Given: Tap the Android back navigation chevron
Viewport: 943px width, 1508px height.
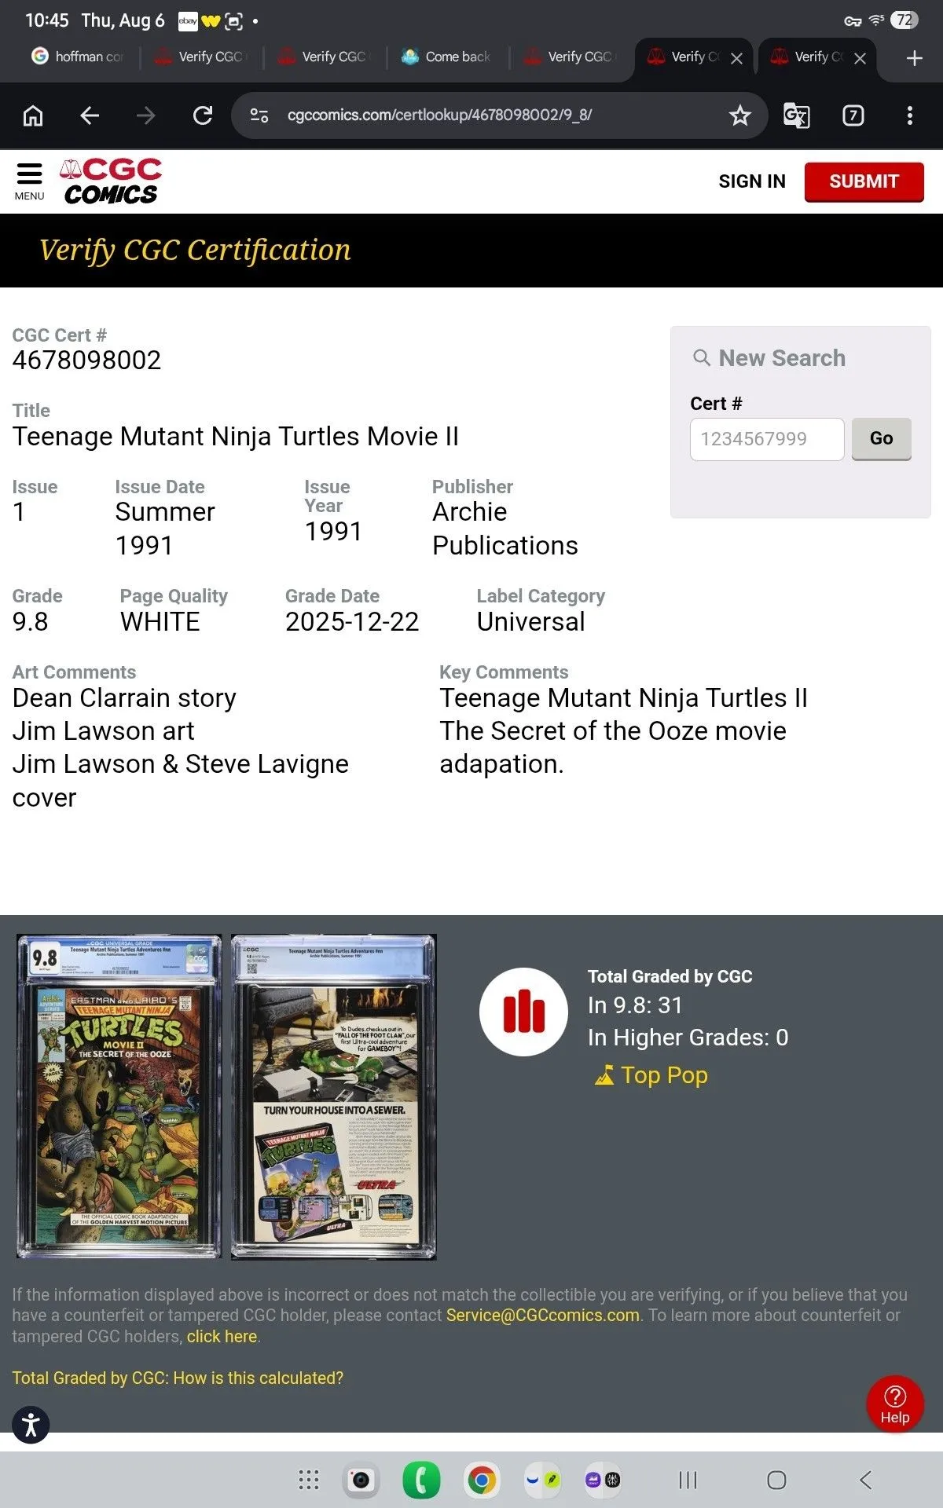Looking at the screenshot, I should (865, 1480).
